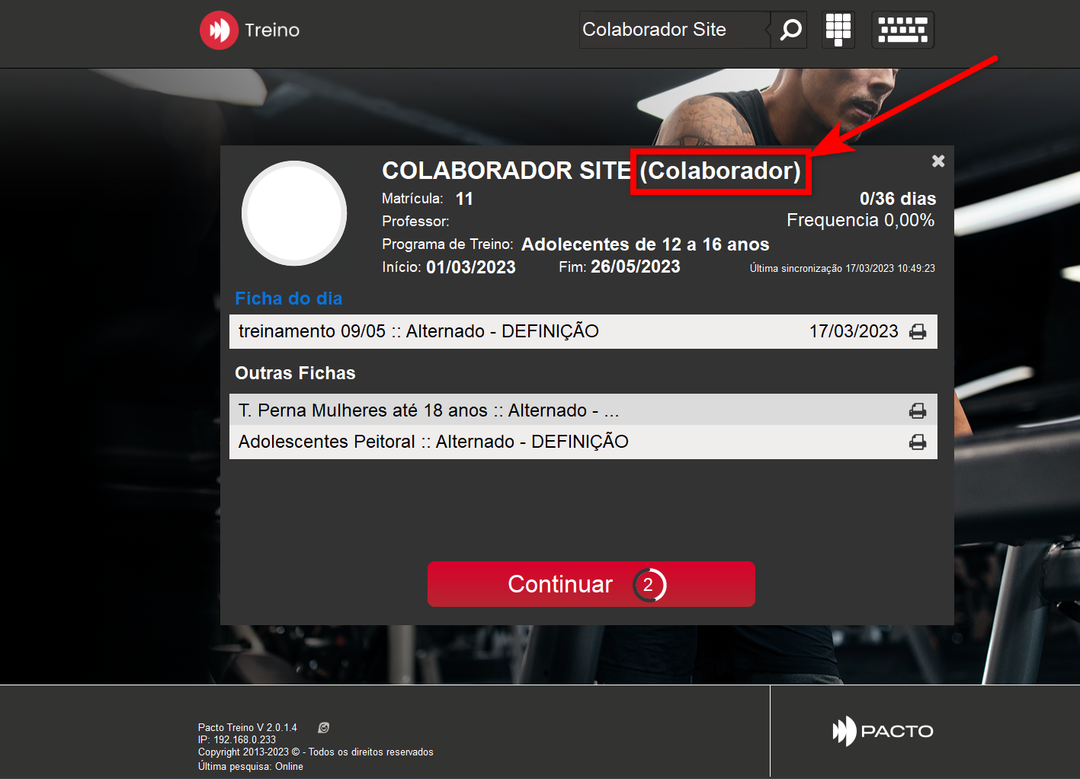This screenshot has height=779, width=1080.
Task: Print the Adolescentes Peitoral ficha
Action: pyautogui.click(x=918, y=442)
